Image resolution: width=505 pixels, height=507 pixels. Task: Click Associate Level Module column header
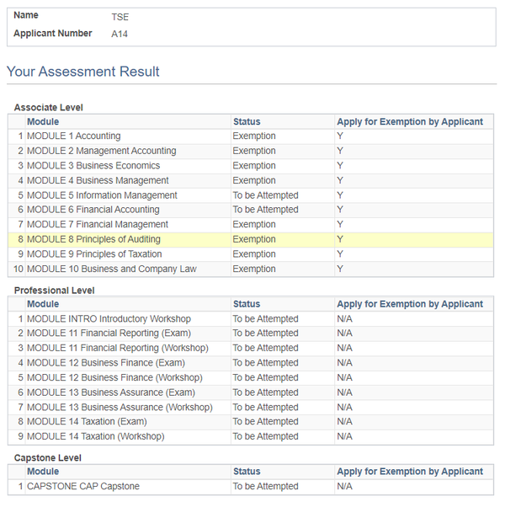click(x=43, y=121)
